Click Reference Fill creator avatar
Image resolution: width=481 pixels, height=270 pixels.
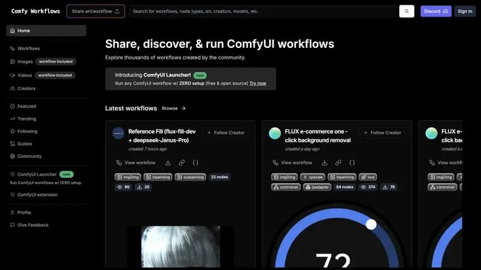pos(118,133)
